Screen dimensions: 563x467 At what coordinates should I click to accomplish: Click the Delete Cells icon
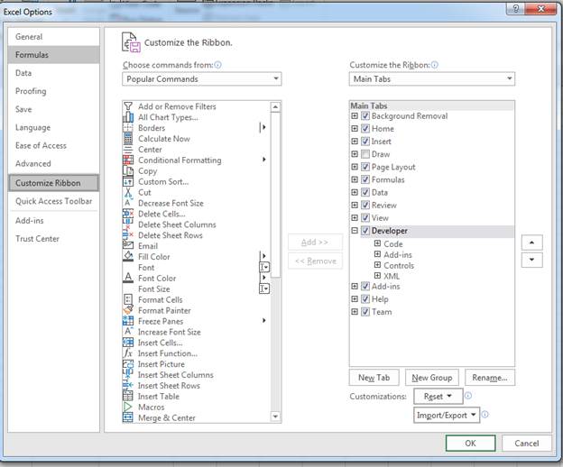tap(128, 214)
